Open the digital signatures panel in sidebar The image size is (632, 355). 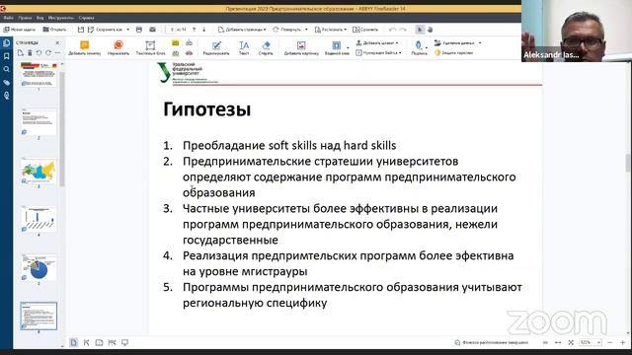[x=7, y=96]
